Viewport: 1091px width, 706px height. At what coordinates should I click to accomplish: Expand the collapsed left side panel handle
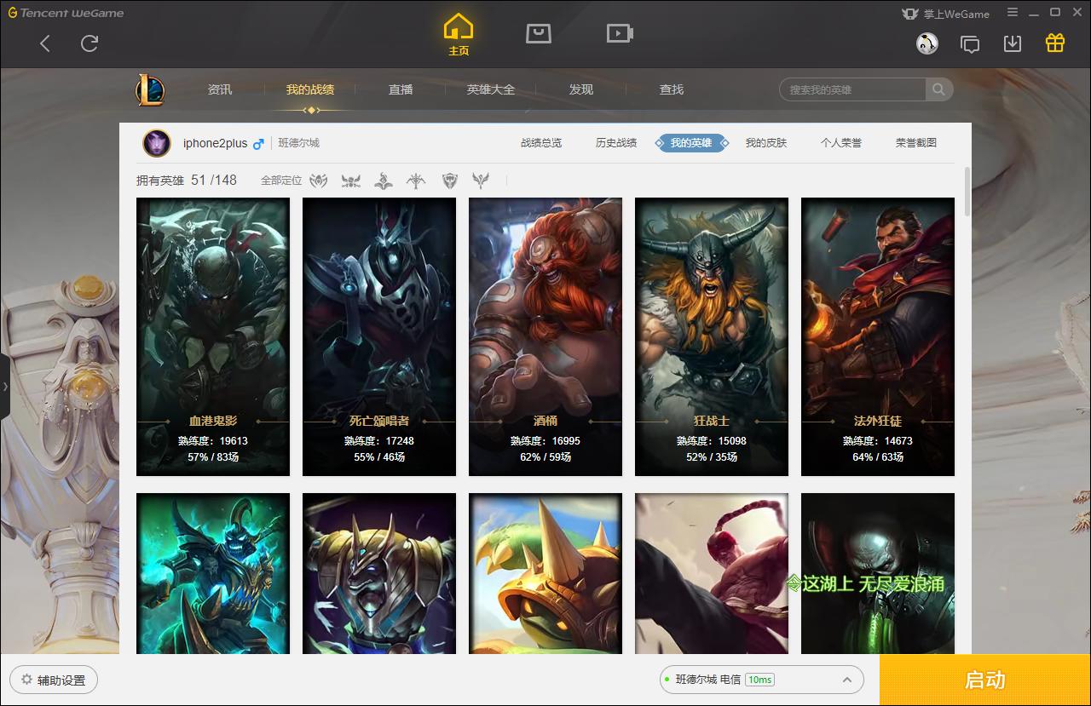[5, 387]
